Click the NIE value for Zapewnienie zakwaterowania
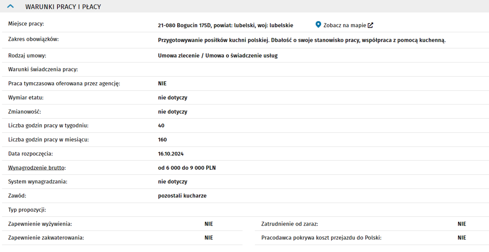This screenshot has width=489, height=252. (209, 238)
